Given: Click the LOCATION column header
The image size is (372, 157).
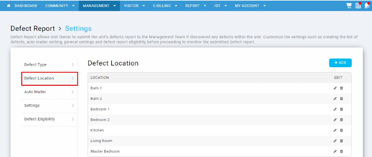Looking at the screenshot, I should 100,78.
